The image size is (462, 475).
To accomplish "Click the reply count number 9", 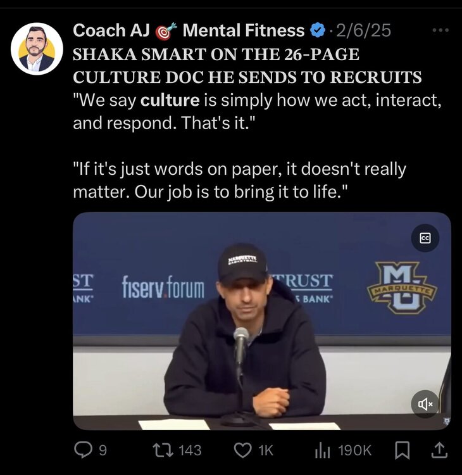I will 103,450.
